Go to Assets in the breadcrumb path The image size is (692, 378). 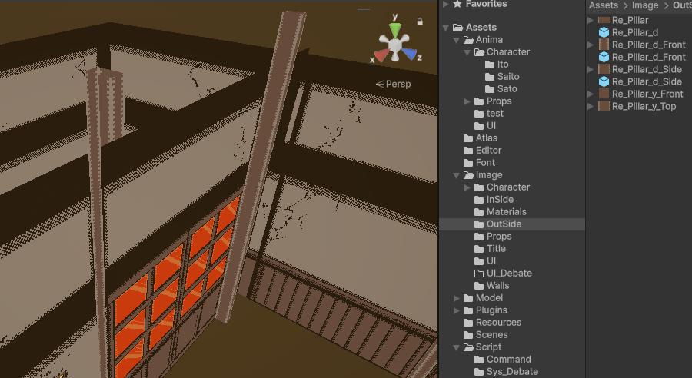coord(603,5)
